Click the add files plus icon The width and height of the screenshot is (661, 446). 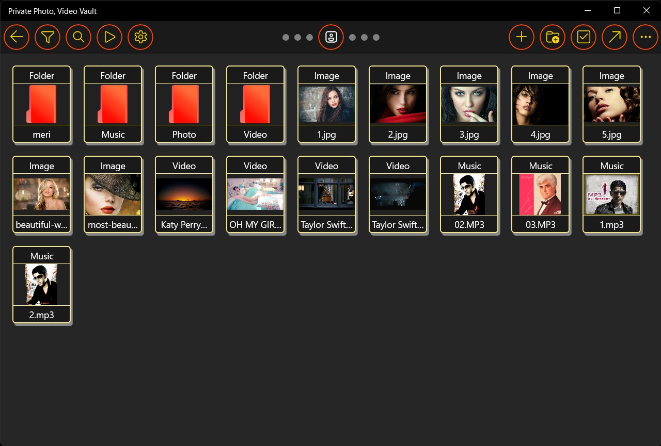pos(521,37)
